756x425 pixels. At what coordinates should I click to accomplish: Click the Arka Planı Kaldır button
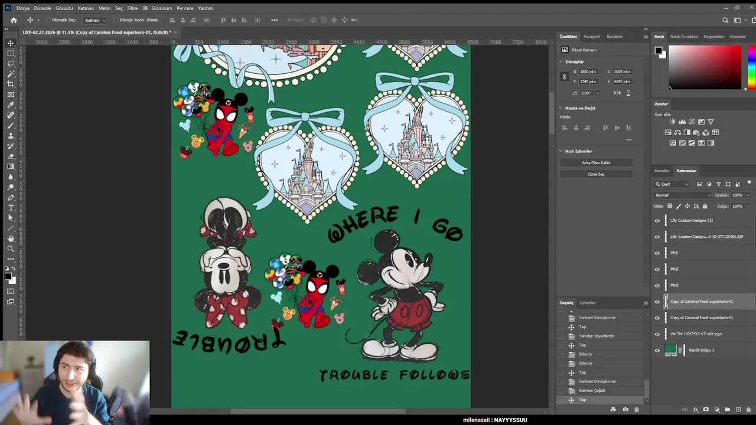[596, 162]
